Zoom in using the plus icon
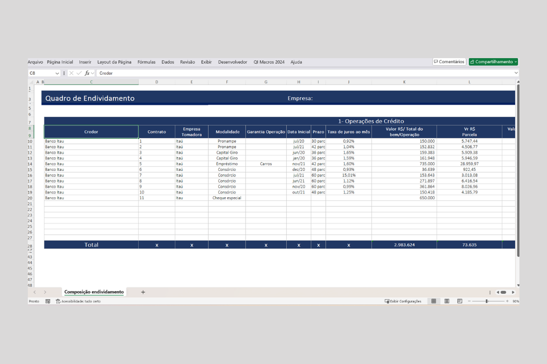 click(x=507, y=301)
